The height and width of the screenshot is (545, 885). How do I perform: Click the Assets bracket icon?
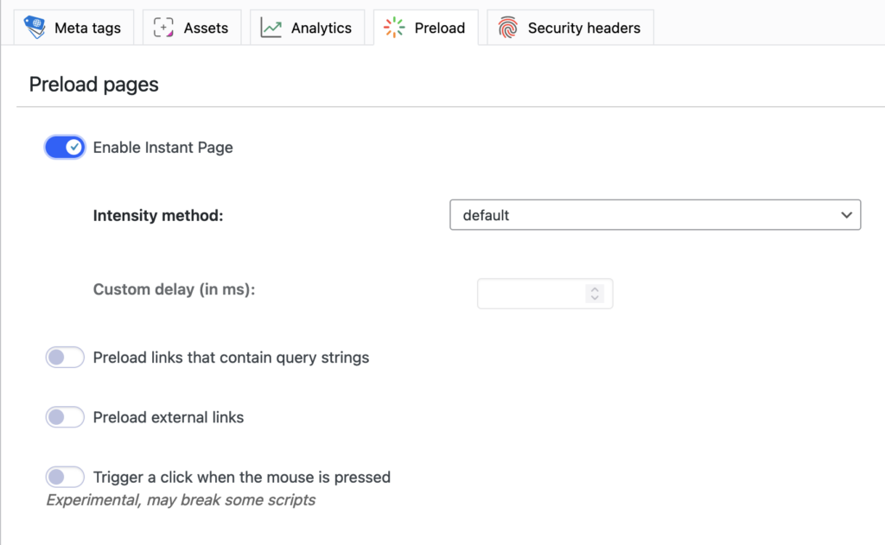click(x=163, y=27)
